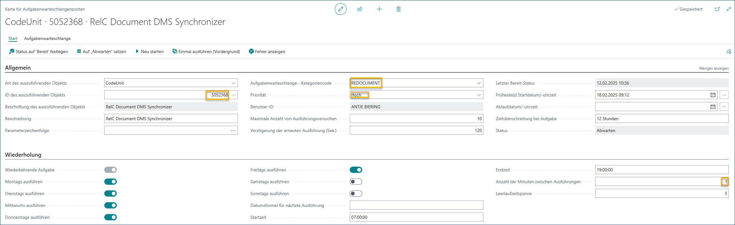This screenshot has width=735, height=225.
Task: Open lookup for ID des auszuführenden Objekts
Action: click(x=234, y=95)
